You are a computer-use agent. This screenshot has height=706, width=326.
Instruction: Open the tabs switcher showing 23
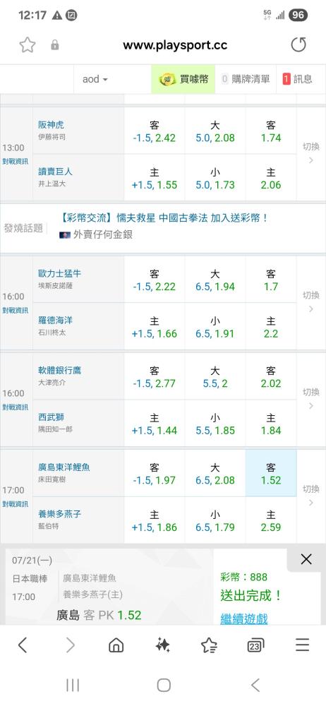tap(255, 646)
